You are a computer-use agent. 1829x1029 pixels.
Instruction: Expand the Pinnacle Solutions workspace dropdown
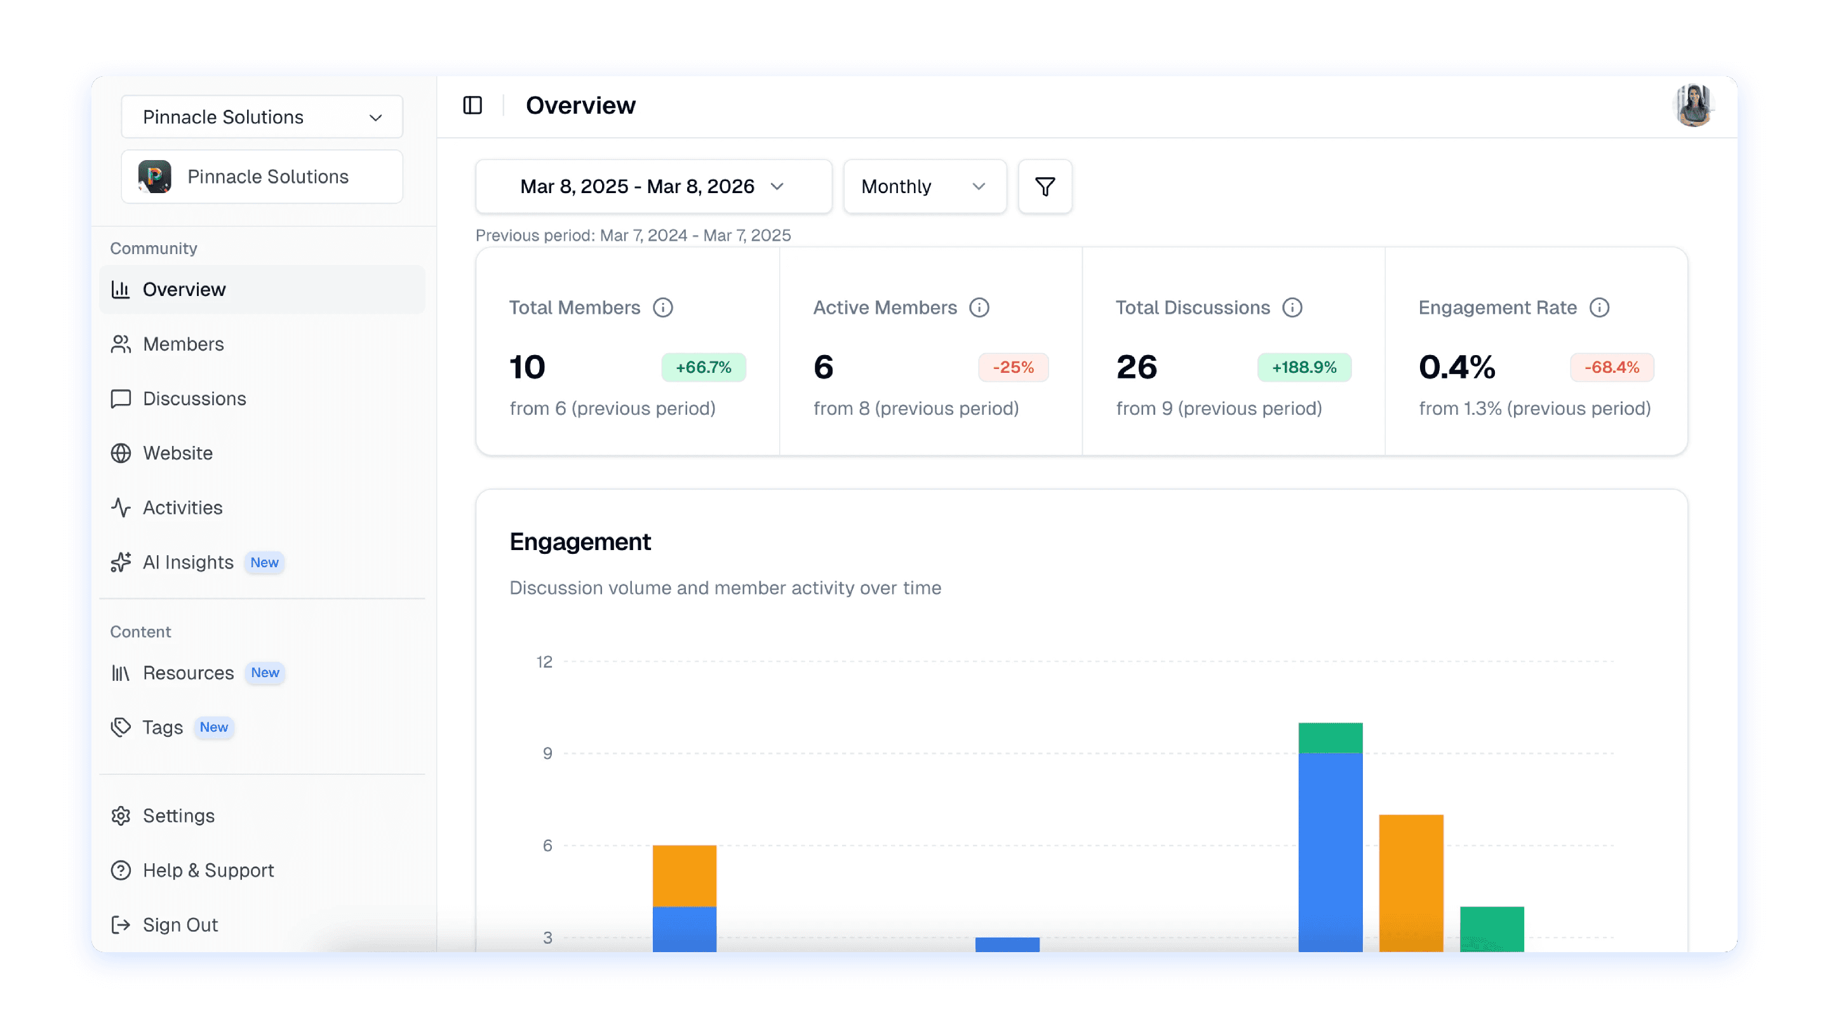[x=262, y=116]
